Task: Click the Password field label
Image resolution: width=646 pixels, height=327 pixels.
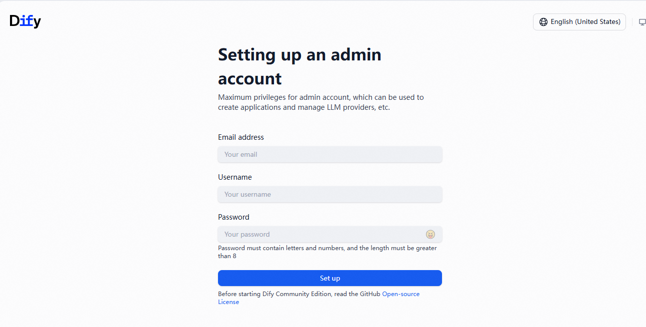Action: coord(233,217)
